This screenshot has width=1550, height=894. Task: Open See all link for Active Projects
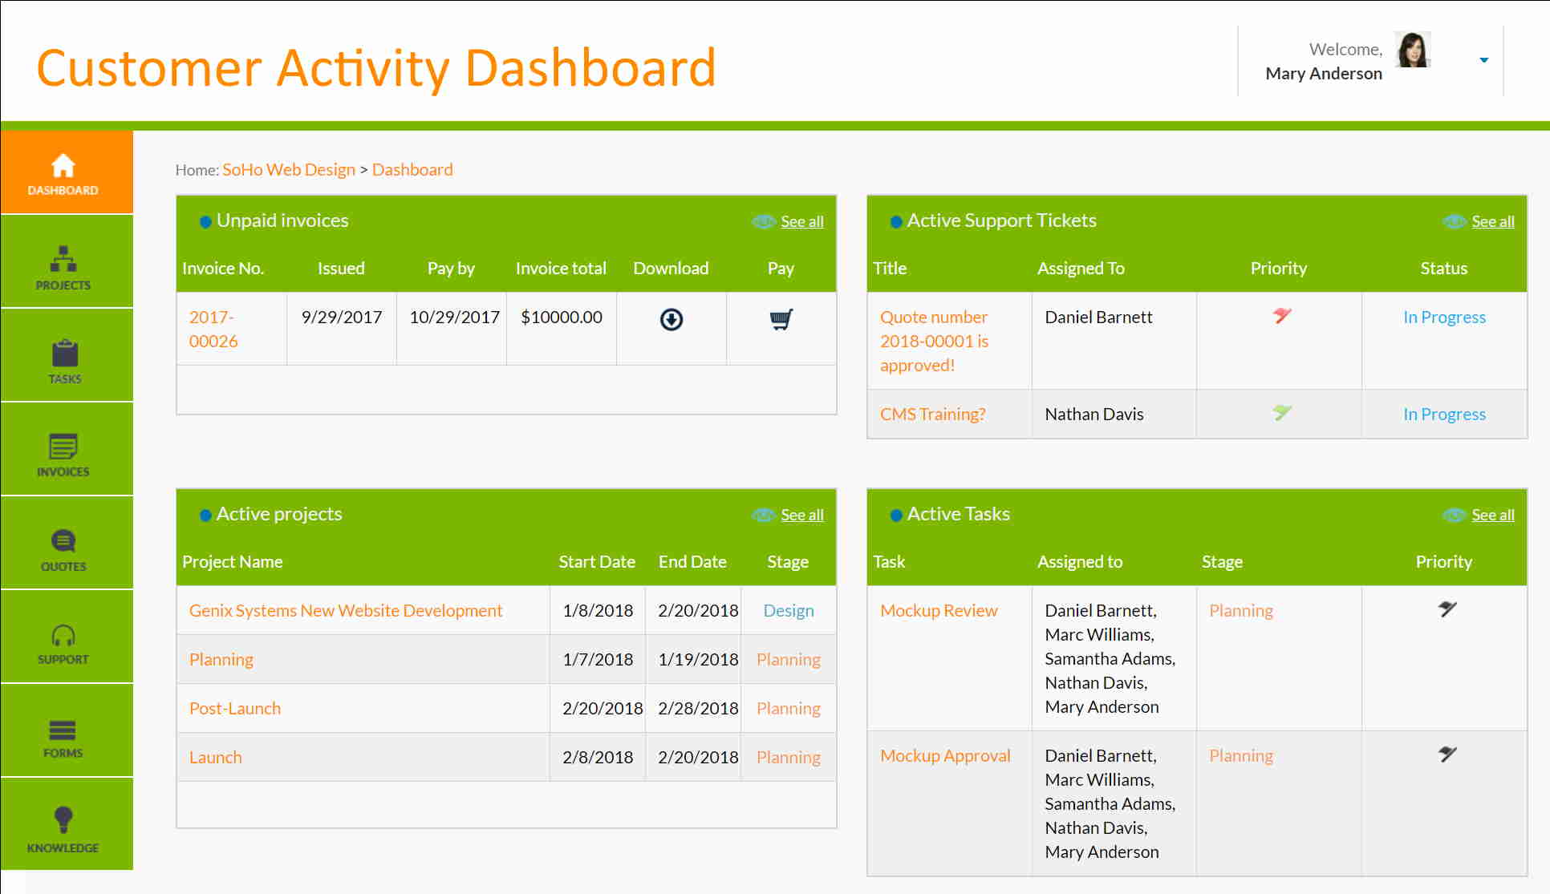coord(801,515)
